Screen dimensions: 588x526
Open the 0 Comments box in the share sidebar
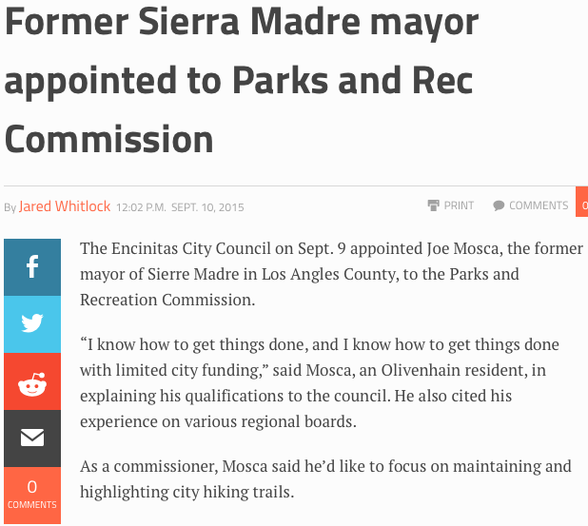click(31, 495)
